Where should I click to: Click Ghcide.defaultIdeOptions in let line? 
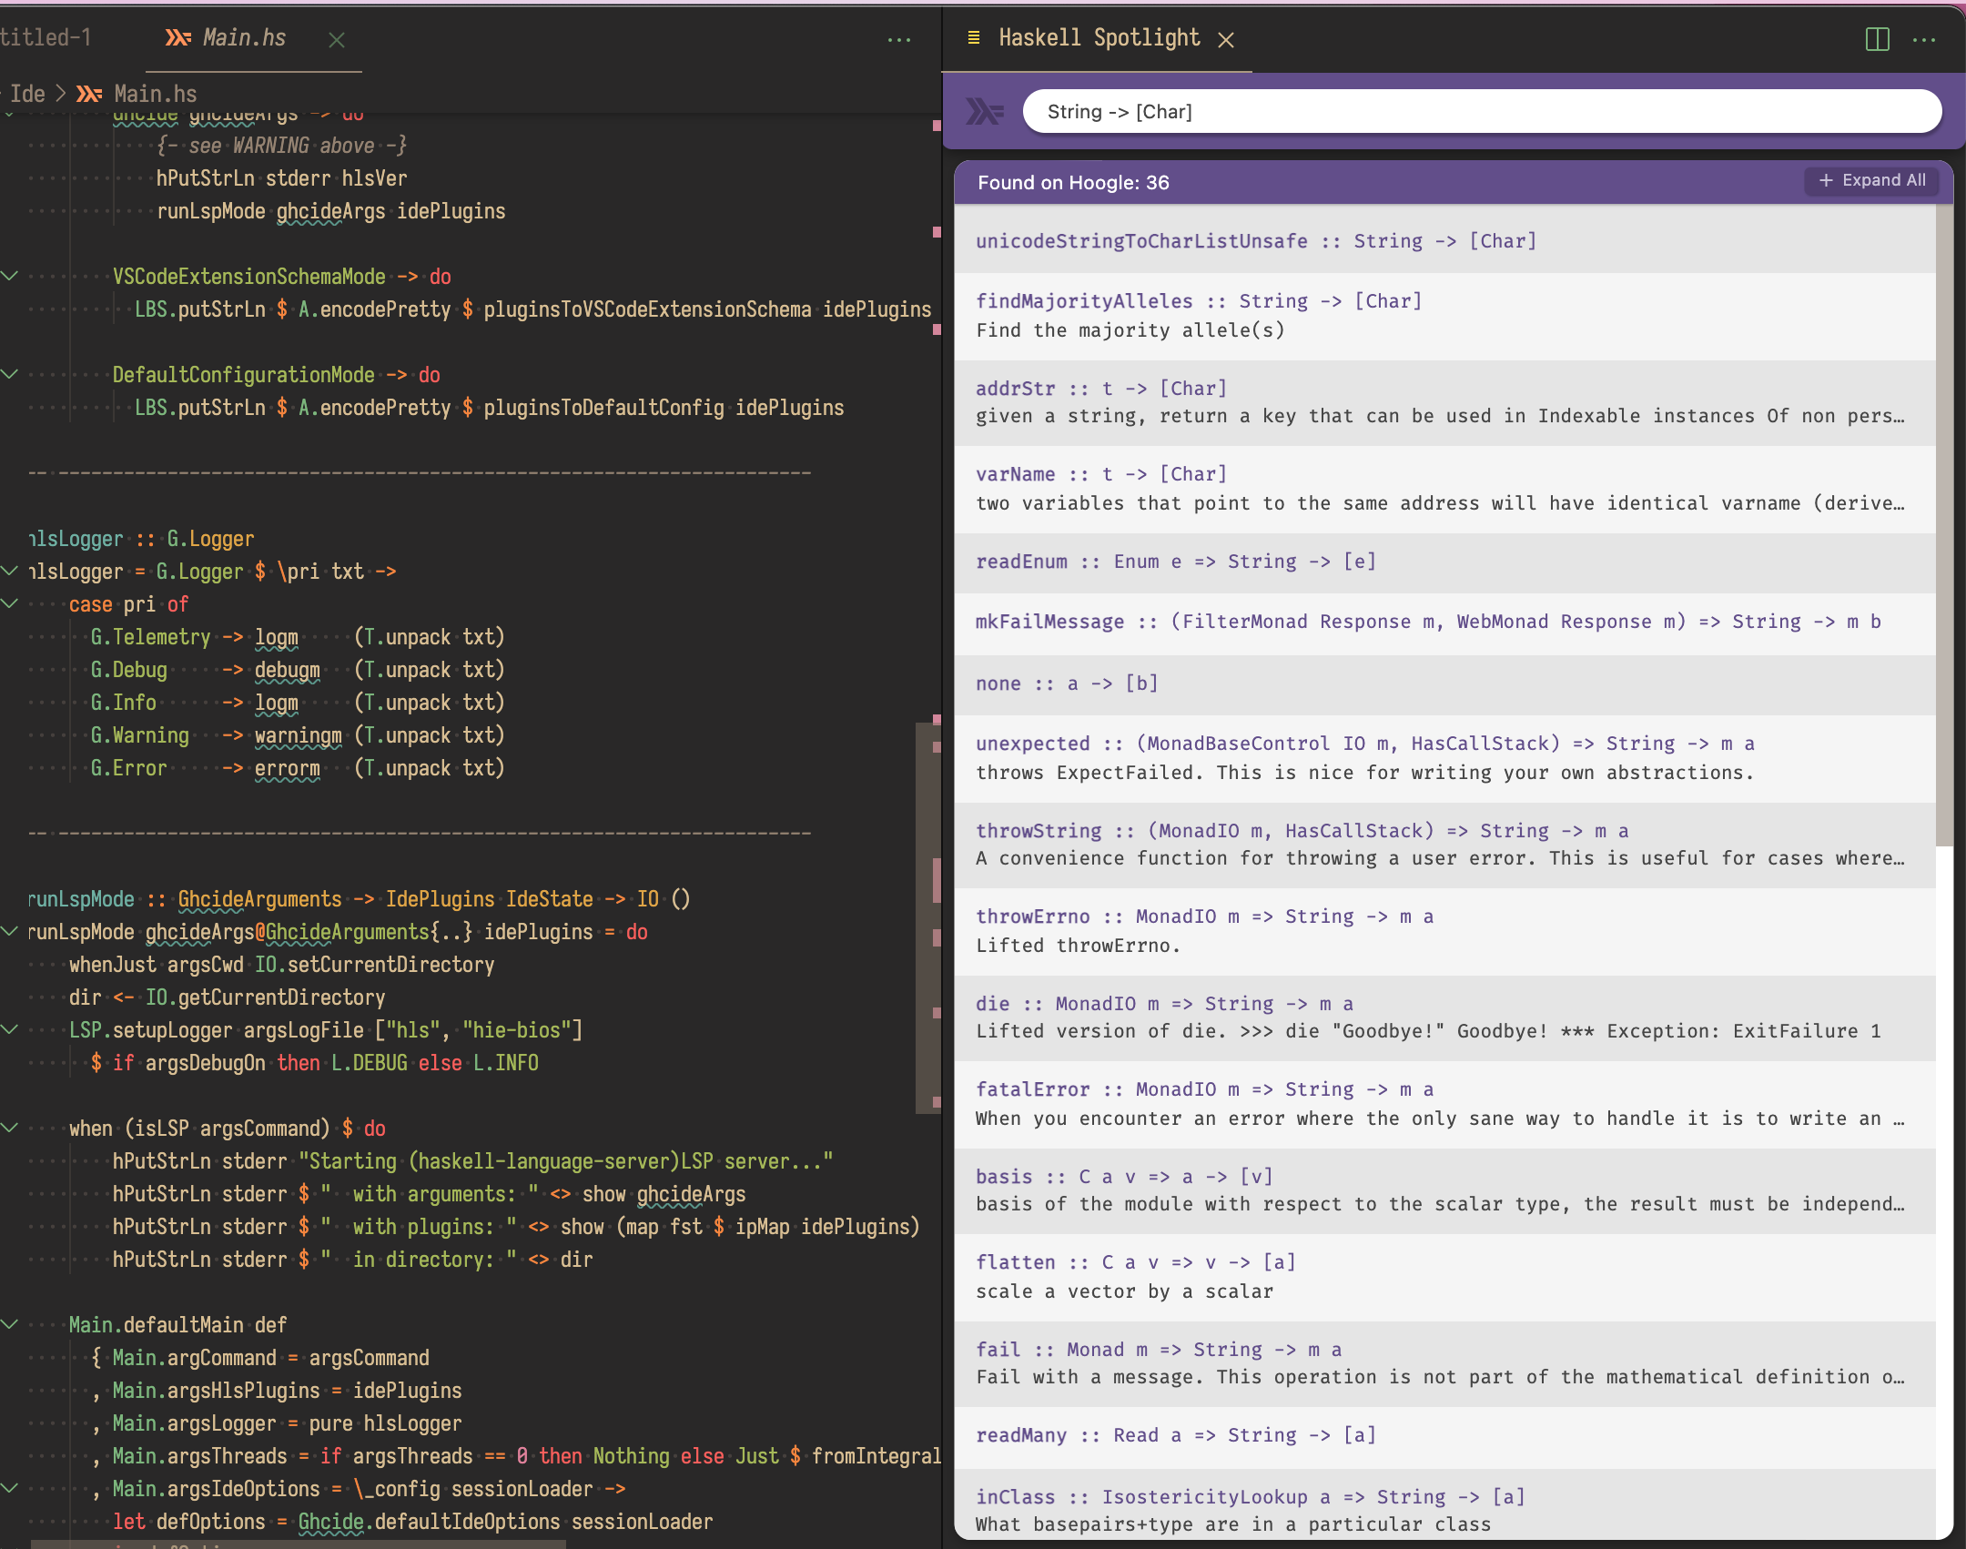[x=429, y=1522]
